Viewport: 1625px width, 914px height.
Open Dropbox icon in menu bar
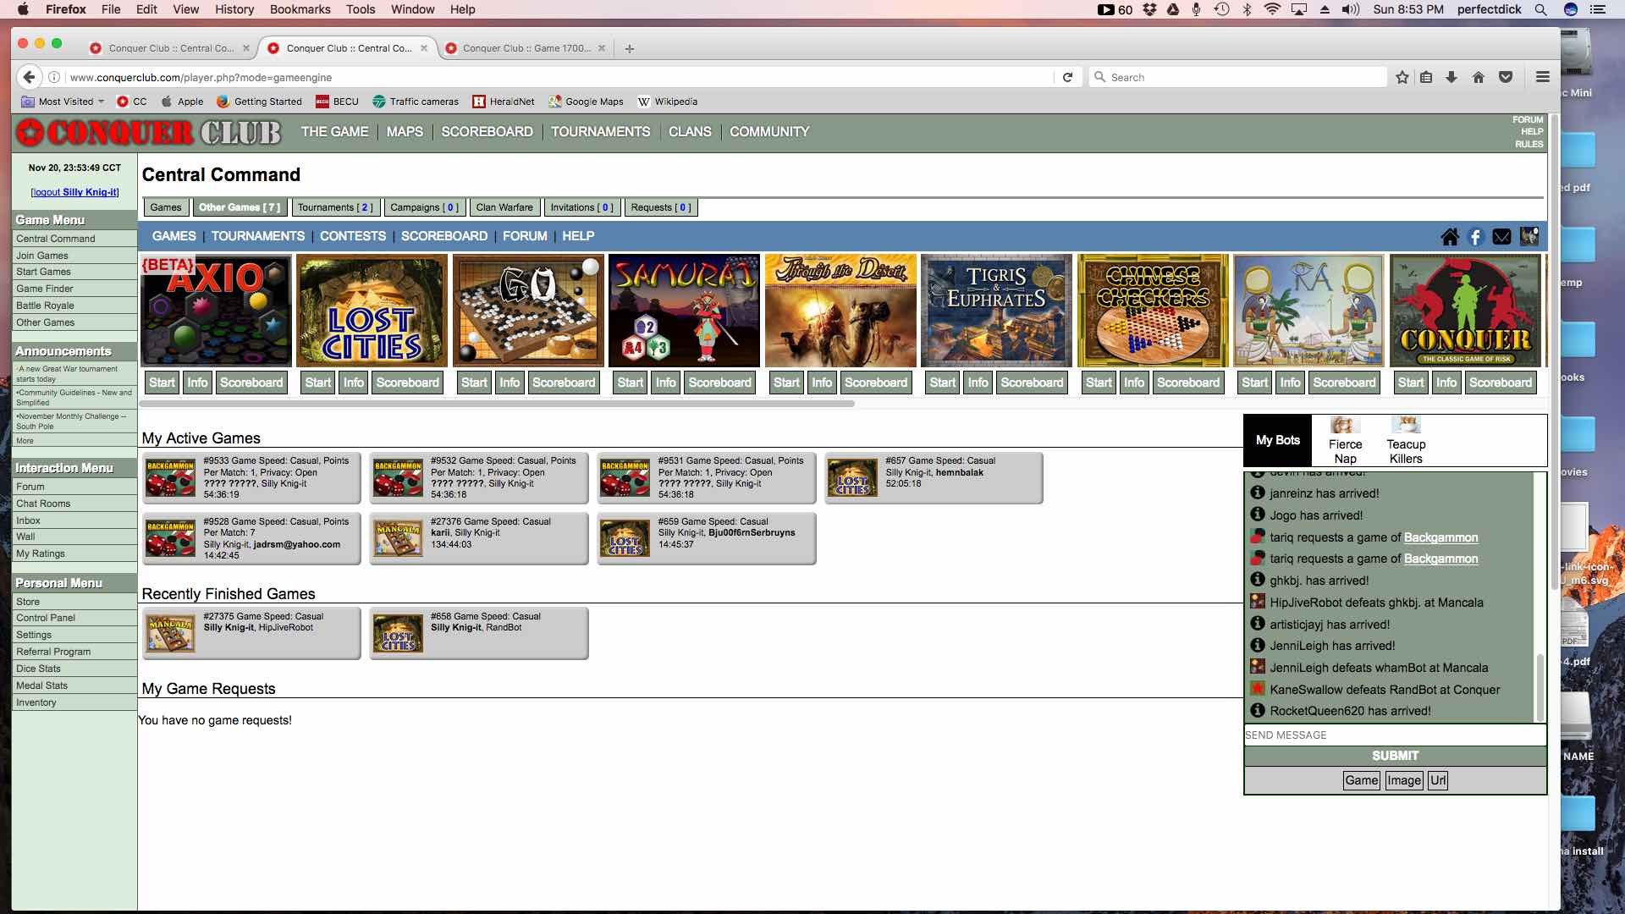point(1149,9)
